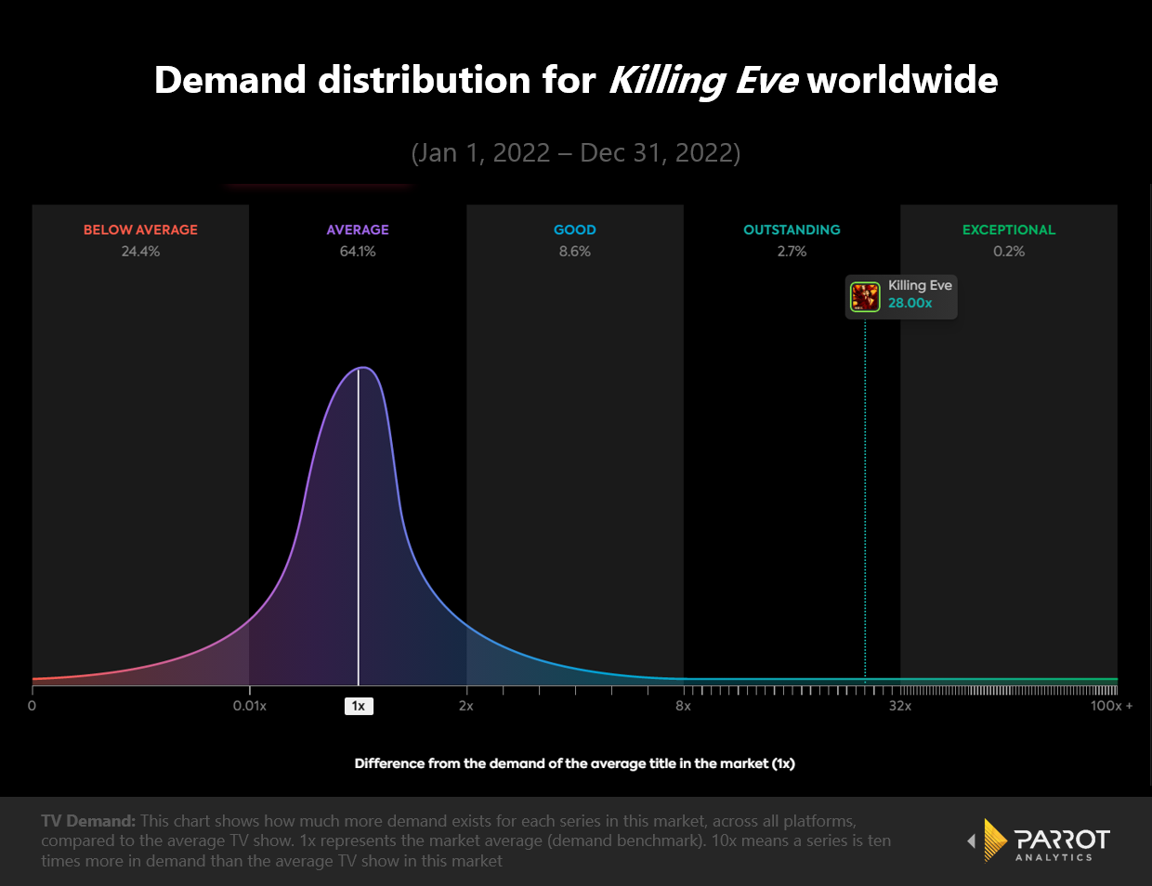Click the EXCEPTIONAL category label

pyautogui.click(x=1009, y=229)
